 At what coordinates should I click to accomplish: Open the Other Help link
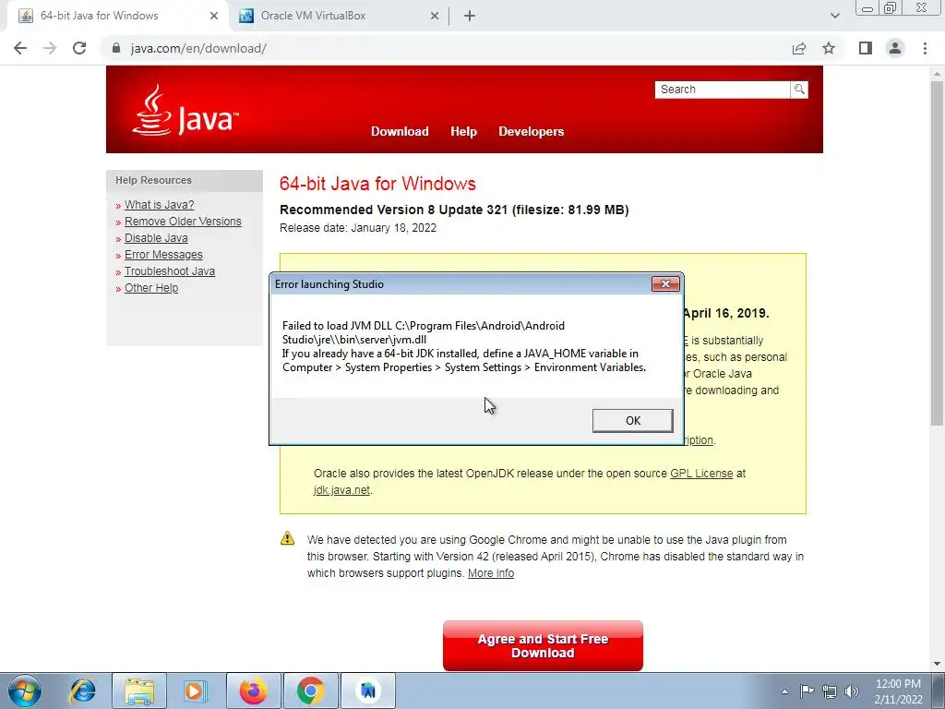click(x=151, y=288)
